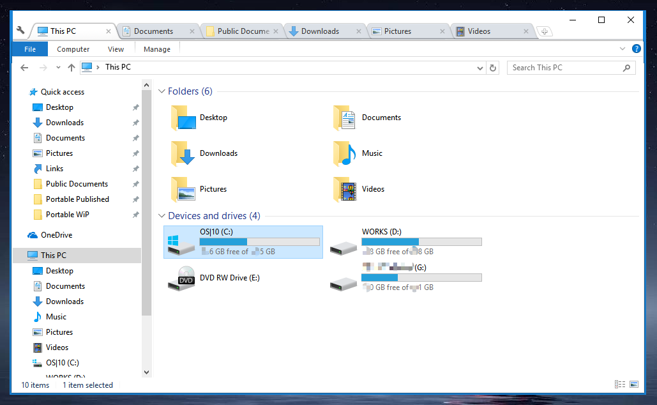Go up one level arrow

(x=72, y=68)
